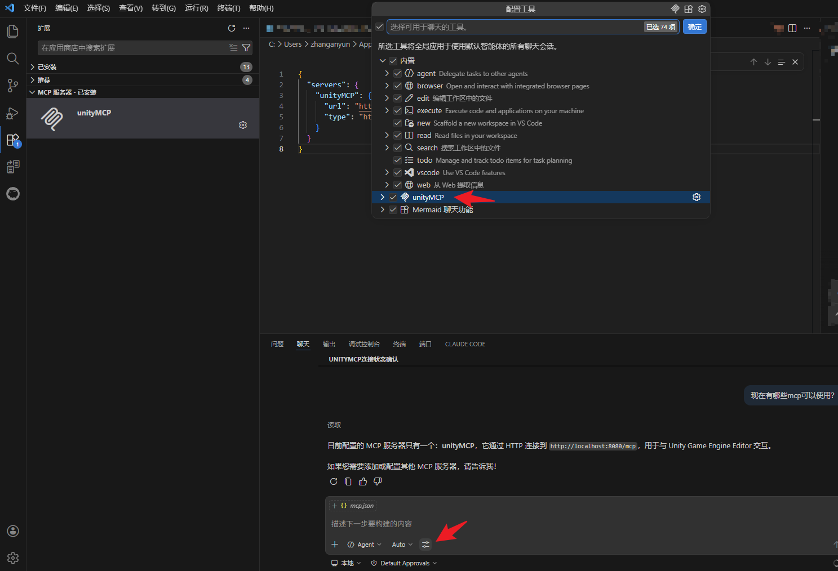Open the 文件(F) menu
The image size is (838, 571).
pyautogui.click(x=35, y=8)
